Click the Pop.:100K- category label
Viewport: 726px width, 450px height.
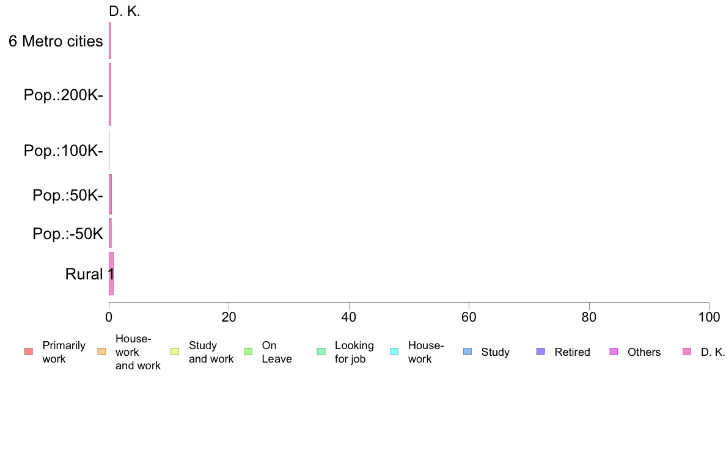[x=64, y=150]
